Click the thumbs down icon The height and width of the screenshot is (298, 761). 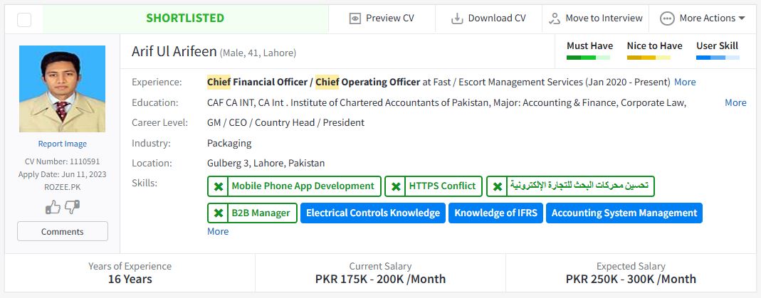coord(72,207)
